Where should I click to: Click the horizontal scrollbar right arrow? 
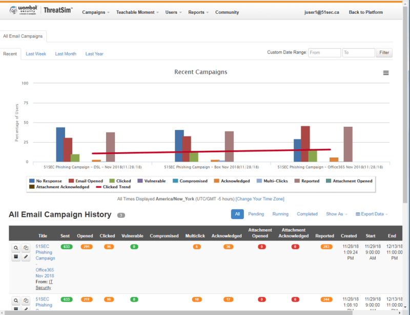pyautogui.click(x=400, y=312)
